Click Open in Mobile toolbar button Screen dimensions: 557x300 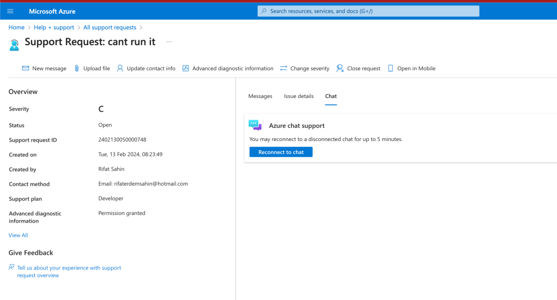point(411,68)
